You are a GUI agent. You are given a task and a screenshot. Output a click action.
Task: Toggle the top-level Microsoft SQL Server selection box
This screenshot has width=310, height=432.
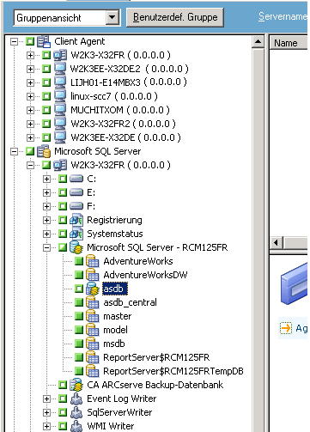[30, 151]
